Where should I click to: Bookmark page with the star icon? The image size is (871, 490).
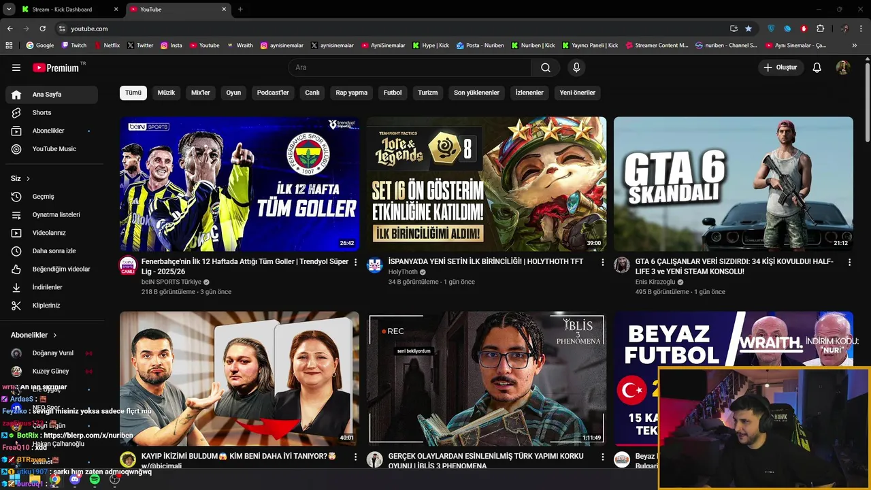(x=749, y=29)
